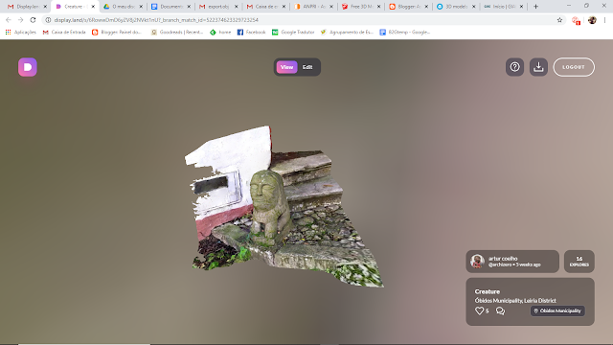This screenshot has height=345, width=613.
Task: Switch to Edit mode
Action: 307,67
